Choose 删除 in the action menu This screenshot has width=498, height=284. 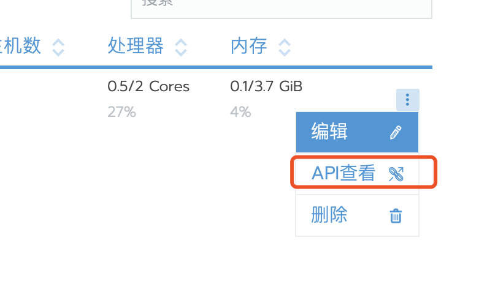330,215
